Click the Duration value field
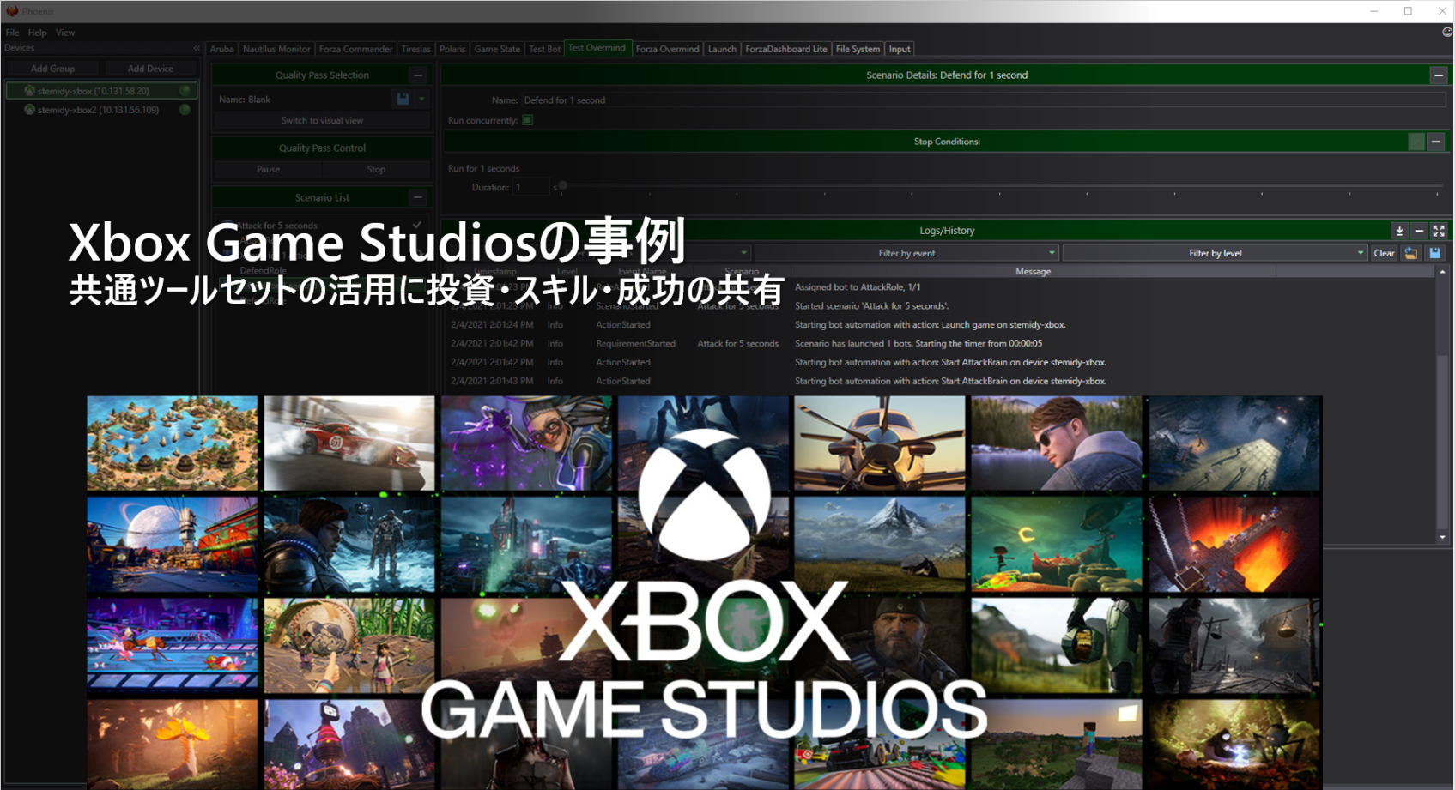The height and width of the screenshot is (790, 1455). (530, 187)
